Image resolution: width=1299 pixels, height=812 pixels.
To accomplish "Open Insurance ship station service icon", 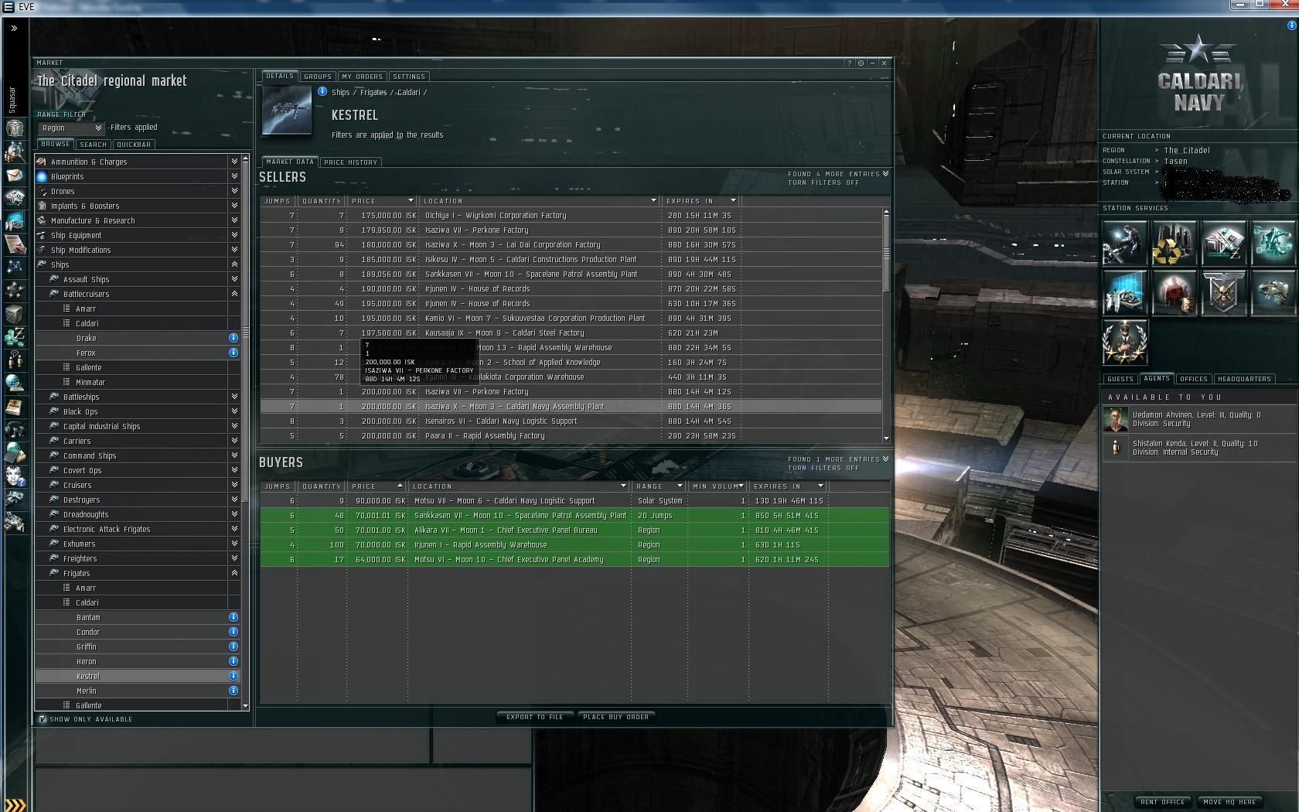I will click(x=1273, y=292).
